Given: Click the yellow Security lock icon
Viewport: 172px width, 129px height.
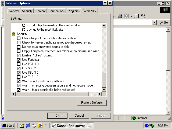Looking at the screenshot, I should (13, 34).
